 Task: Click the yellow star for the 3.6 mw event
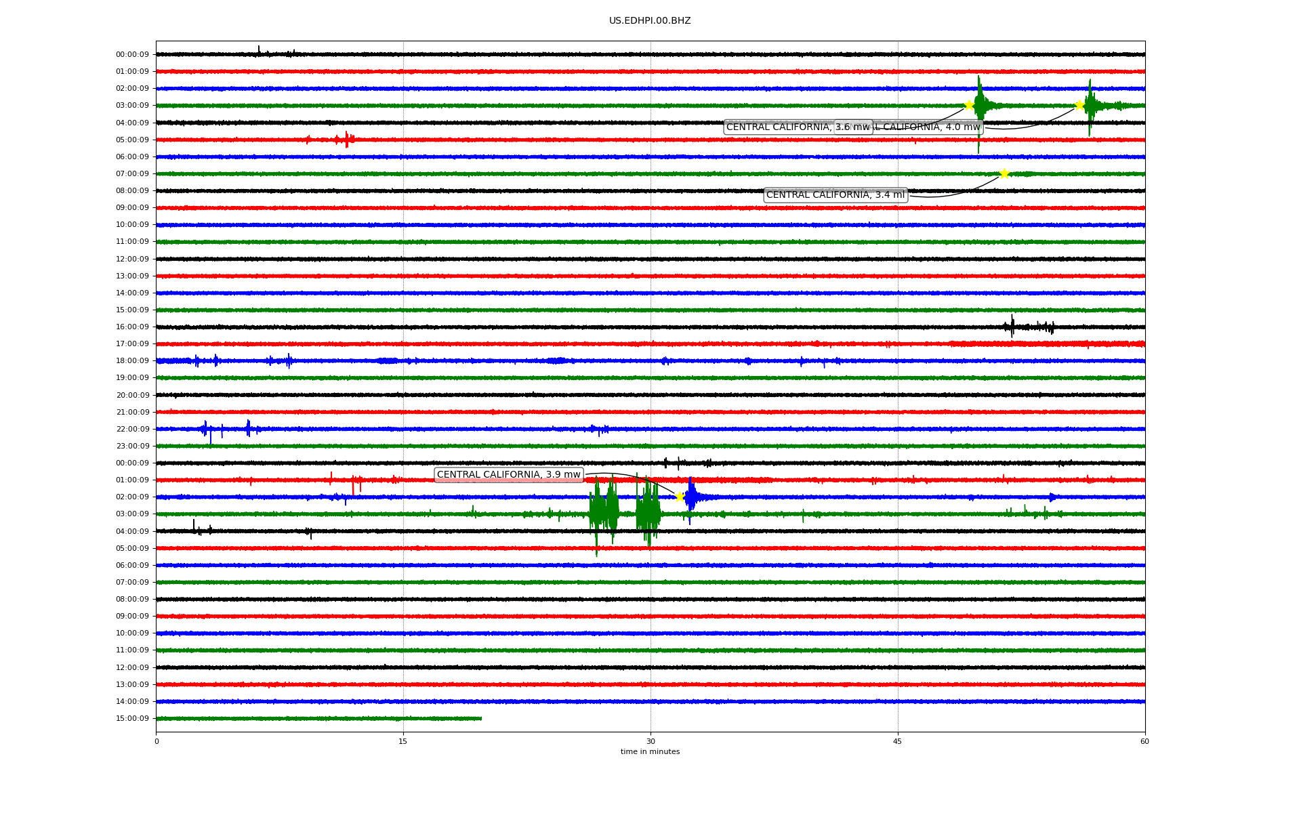[x=969, y=105]
